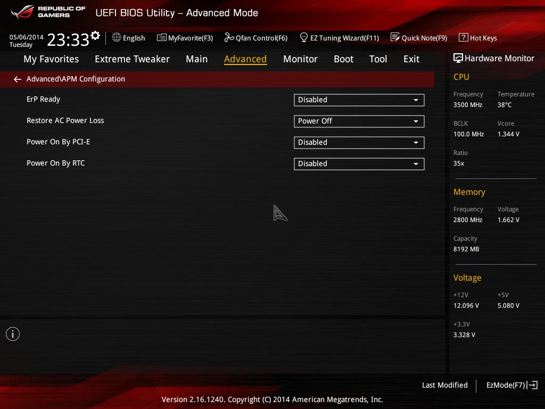
Task: Open the Restore AC Power Loss dropdown
Action: coord(359,121)
